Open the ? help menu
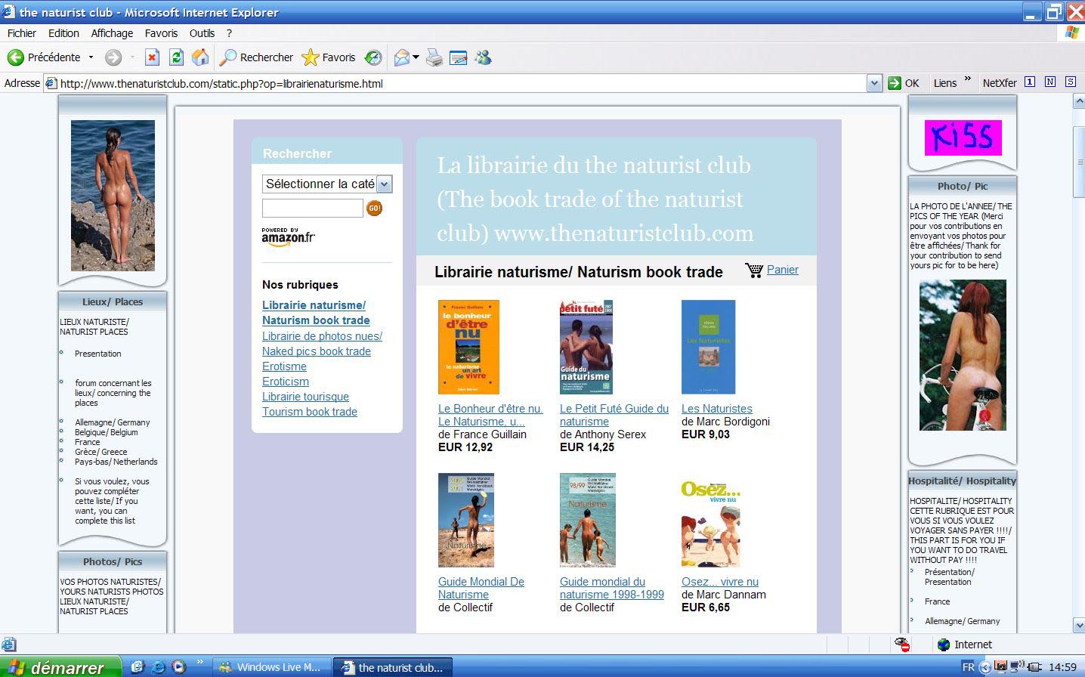The width and height of the screenshot is (1085, 677). click(x=229, y=33)
